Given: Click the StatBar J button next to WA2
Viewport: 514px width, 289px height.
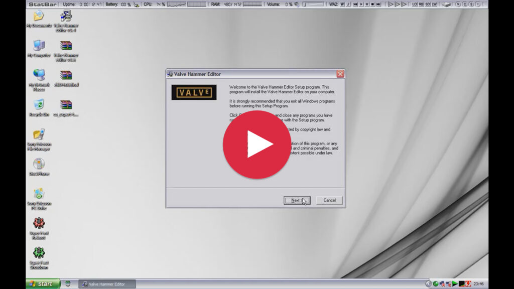Looking at the screenshot, I should pos(348,4).
